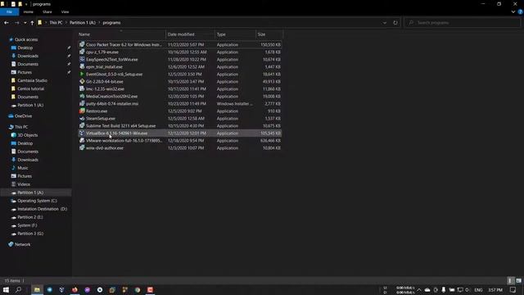Open Camtasia Studio folder in sidebar
This screenshot has height=295, width=524.
[32, 80]
